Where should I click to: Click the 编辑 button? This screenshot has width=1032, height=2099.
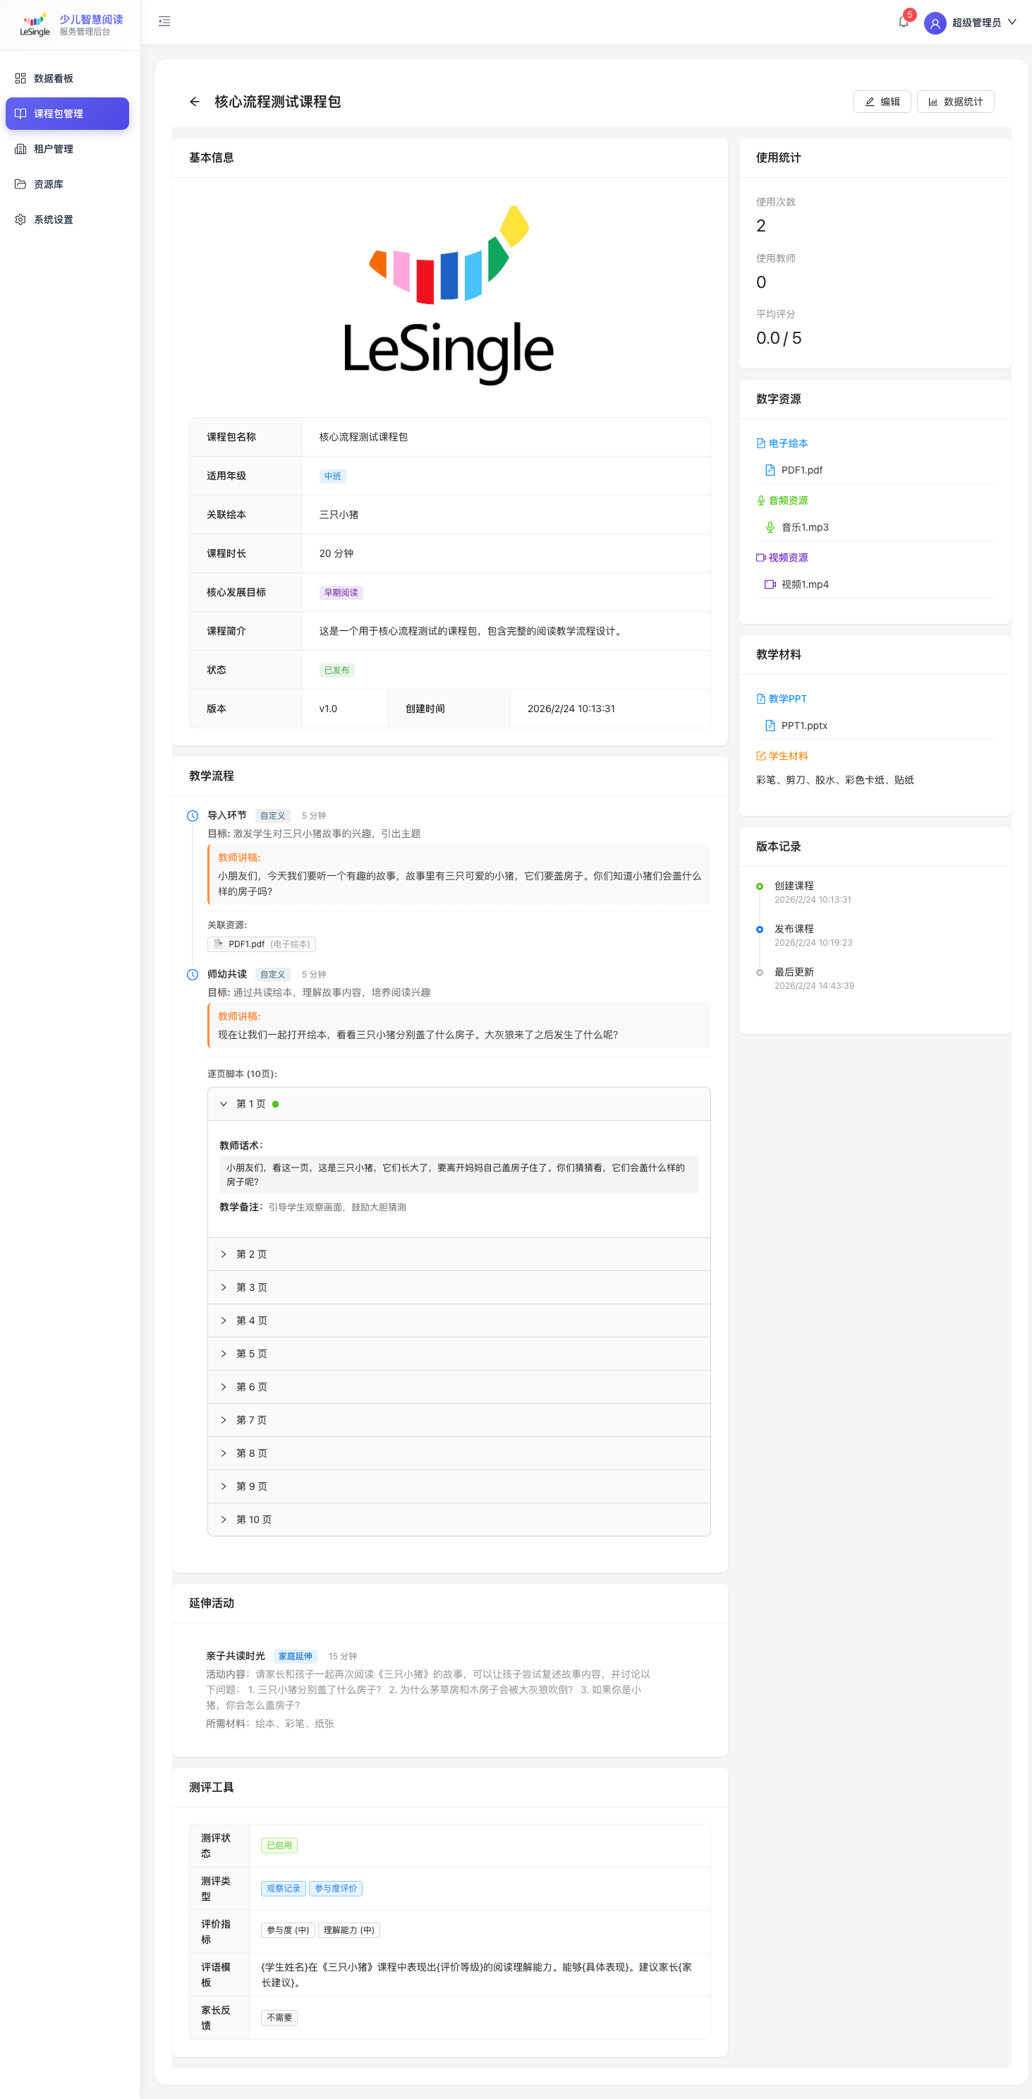click(882, 102)
